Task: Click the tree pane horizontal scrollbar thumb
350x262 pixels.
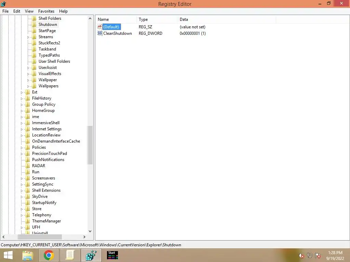Action: (40, 237)
